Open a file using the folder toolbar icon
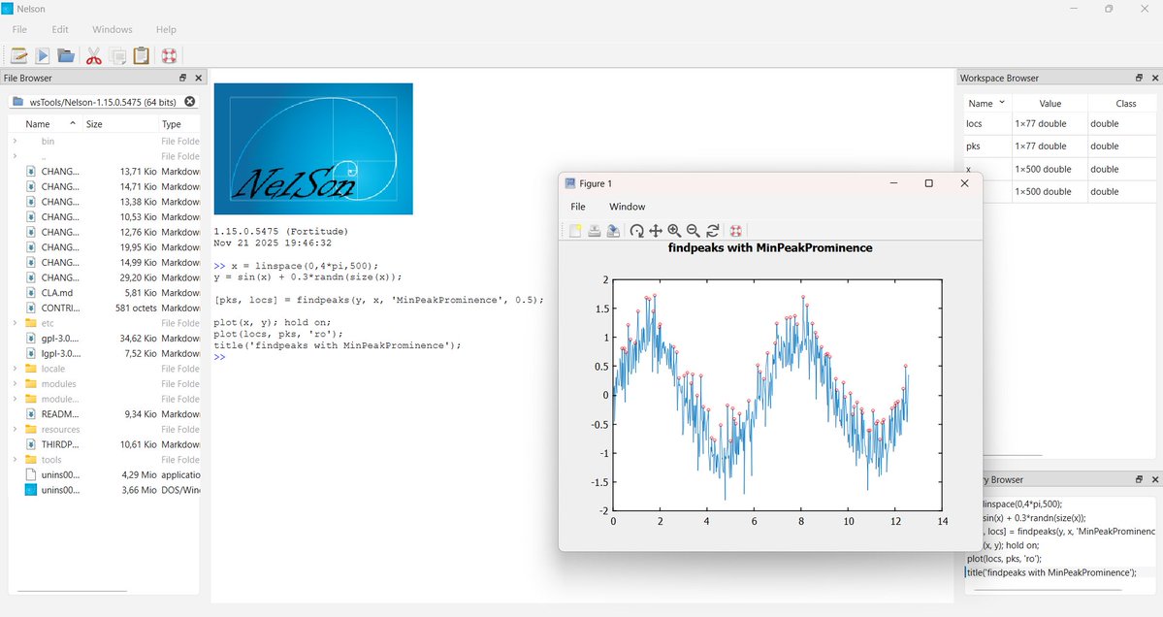This screenshot has width=1163, height=617. (66, 55)
